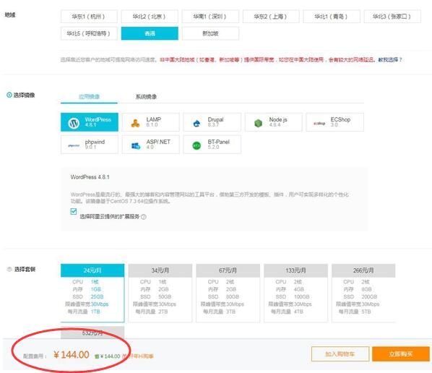Select the phpwind image icon
Viewport: 432px width, 373px height.
[x=74, y=145]
